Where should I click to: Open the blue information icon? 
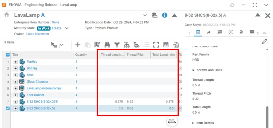tap(165, 15)
